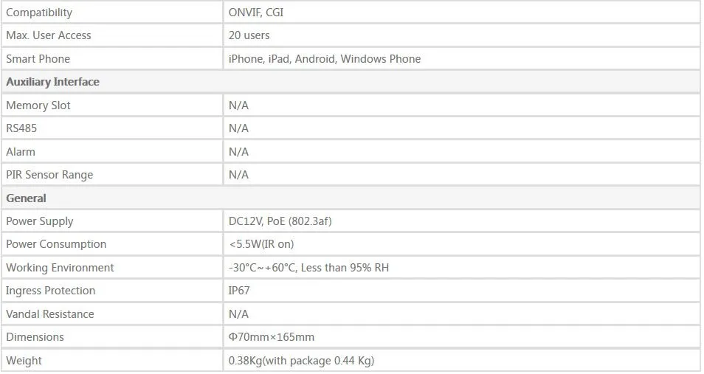
Task: Click the Smart Phone row label
Action: tap(38, 59)
